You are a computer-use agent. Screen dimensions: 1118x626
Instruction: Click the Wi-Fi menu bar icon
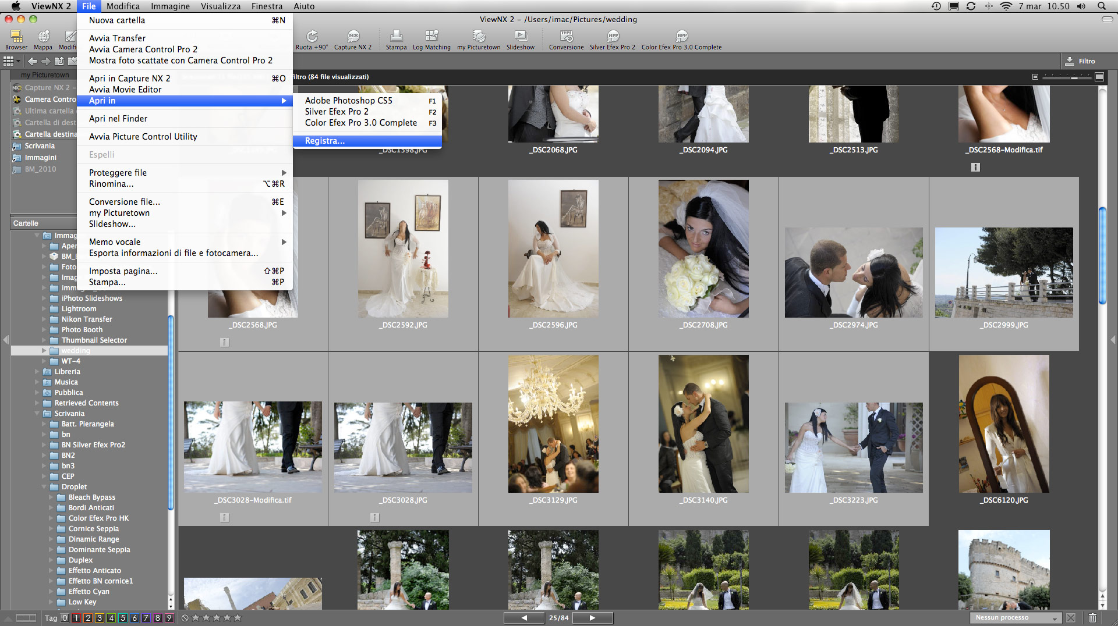click(x=1006, y=6)
